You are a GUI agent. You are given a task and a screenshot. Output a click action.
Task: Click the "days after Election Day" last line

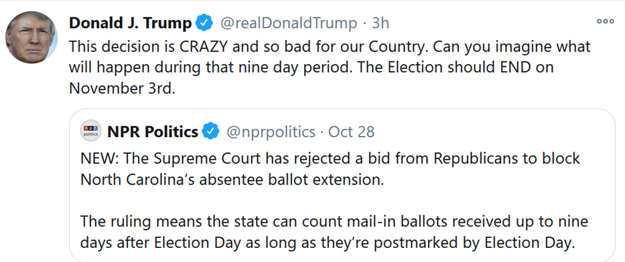click(x=328, y=243)
